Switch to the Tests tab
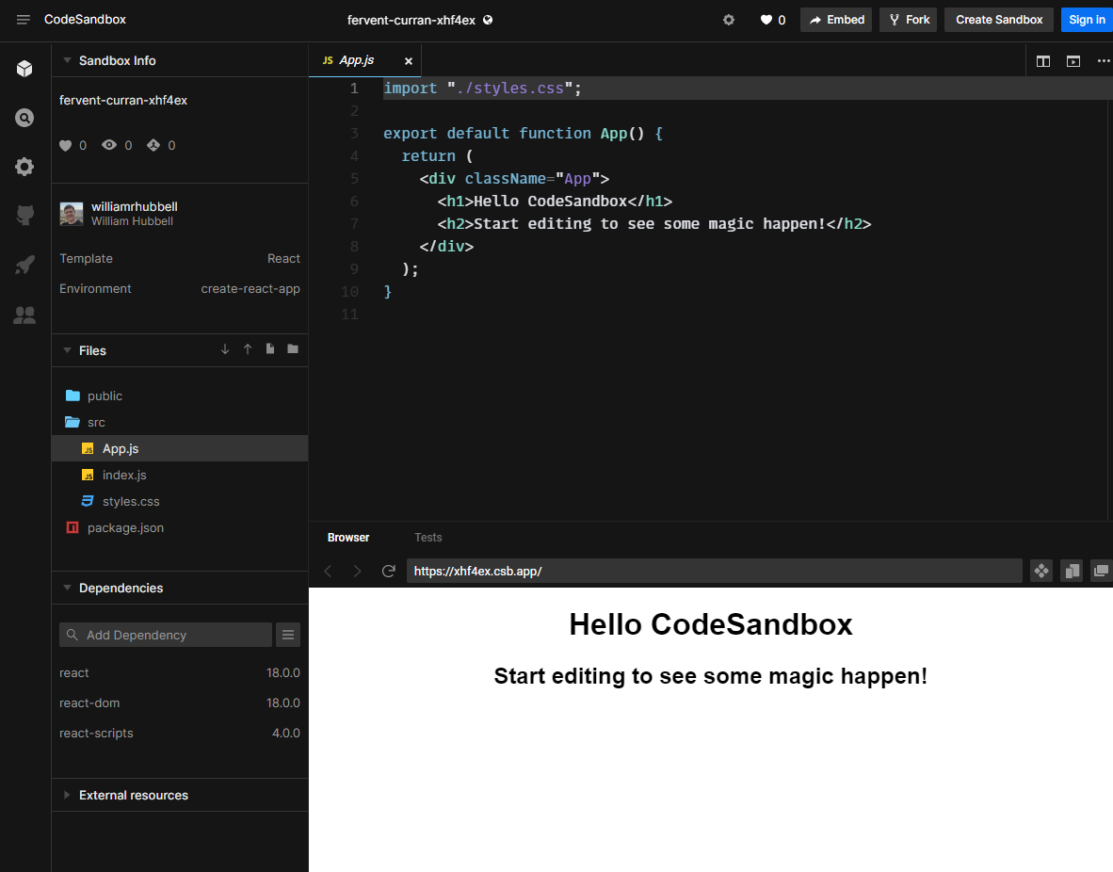The image size is (1113, 872). point(428,538)
